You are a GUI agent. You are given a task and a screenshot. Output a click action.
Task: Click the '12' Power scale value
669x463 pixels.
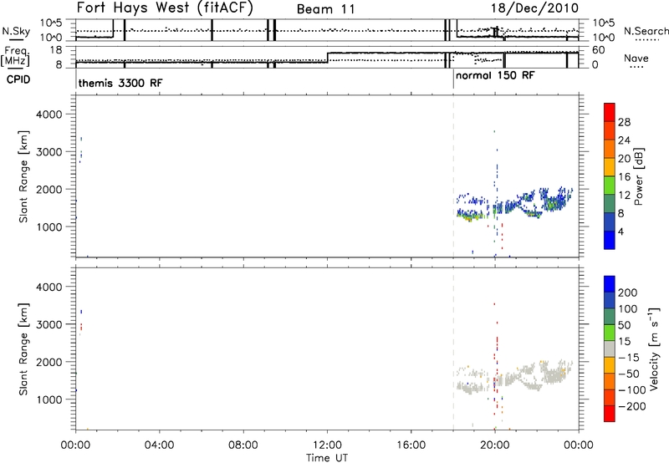pos(624,196)
